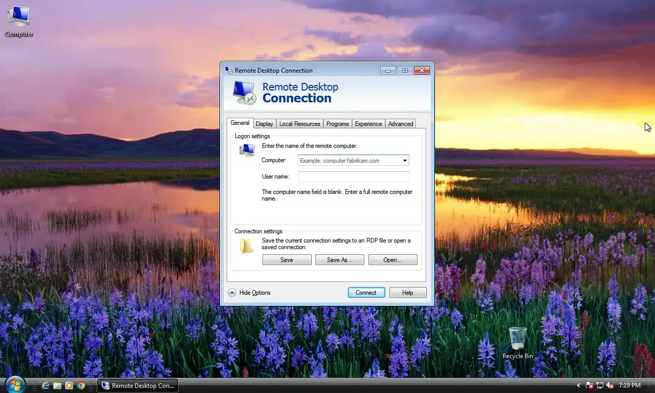Click the 'Save the current connection settings' description
Viewport: 655px width, 393px height.
pyautogui.click(x=336, y=244)
